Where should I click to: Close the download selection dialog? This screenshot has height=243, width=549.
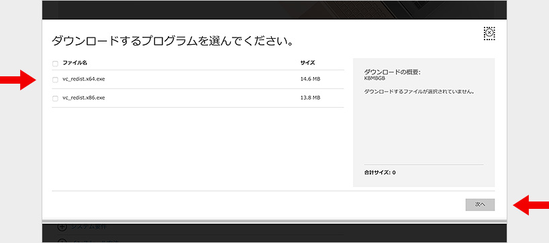click(489, 33)
